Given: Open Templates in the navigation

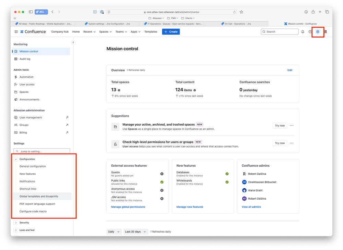Looking at the screenshot, I should pyautogui.click(x=151, y=32).
